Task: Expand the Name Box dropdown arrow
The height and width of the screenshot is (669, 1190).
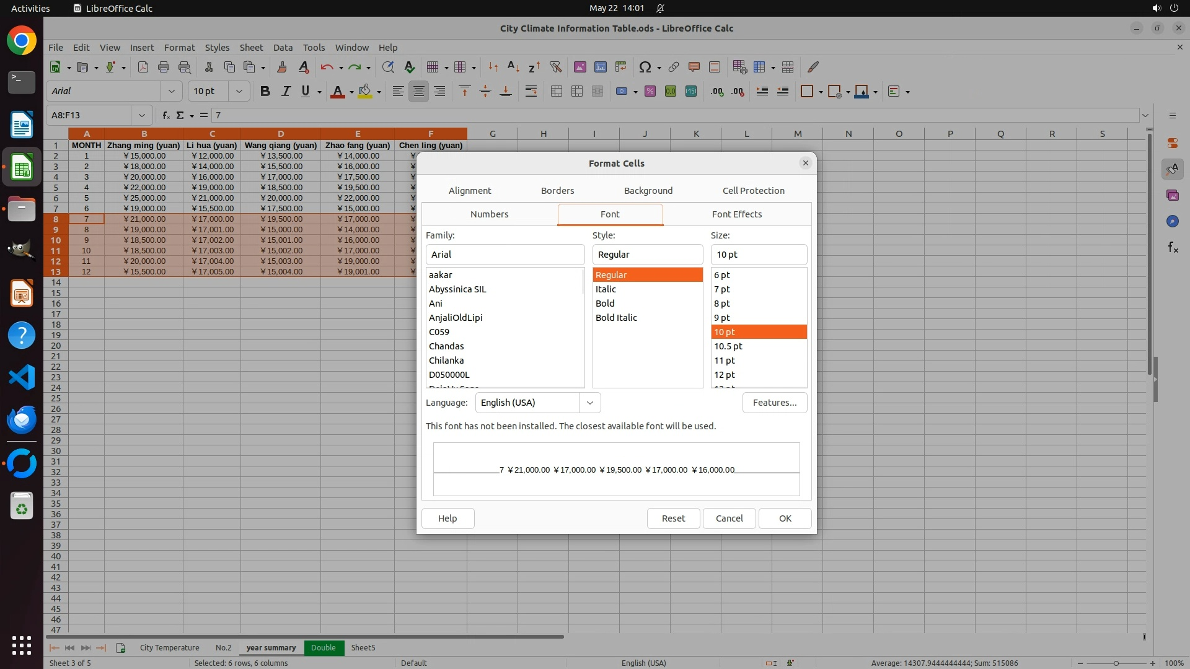Action: [142, 115]
